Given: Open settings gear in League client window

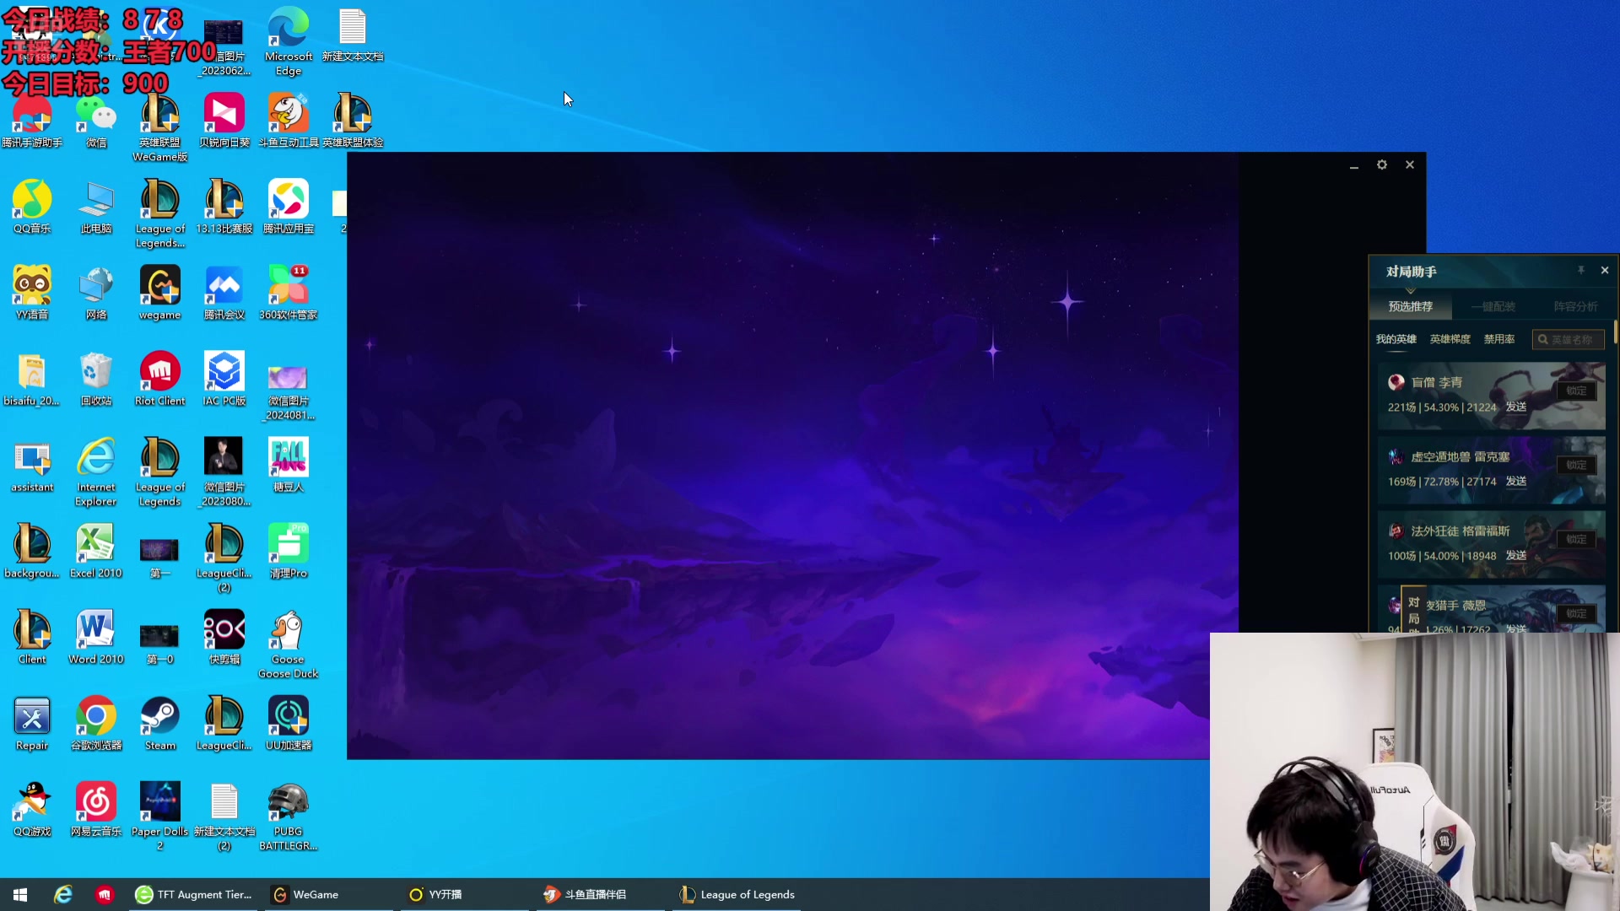Looking at the screenshot, I should pyautogui.click(x=1381, y=164).
